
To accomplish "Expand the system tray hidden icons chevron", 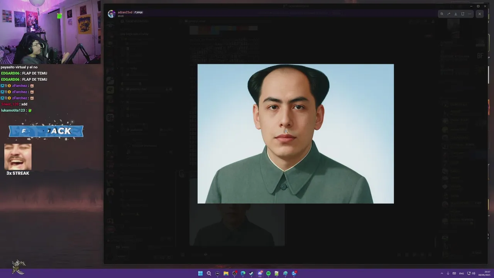I will click(x=442, y=273).
